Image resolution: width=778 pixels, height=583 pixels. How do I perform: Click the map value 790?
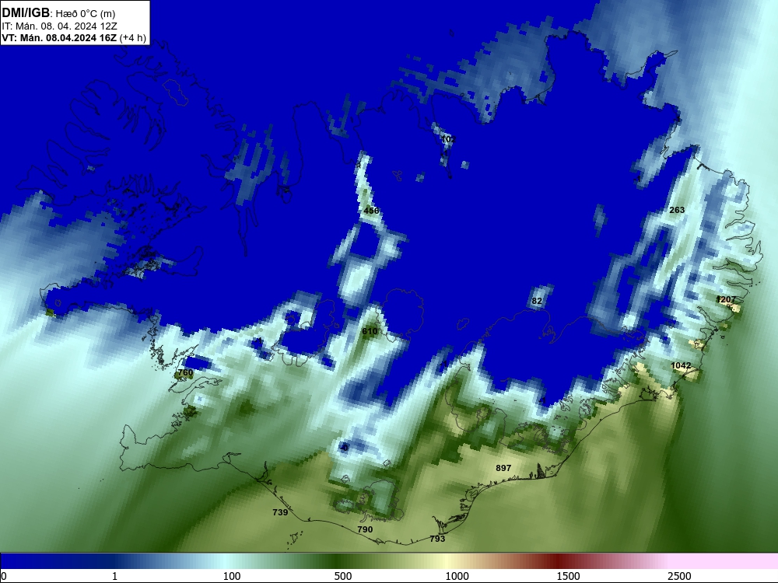point(365,529)
